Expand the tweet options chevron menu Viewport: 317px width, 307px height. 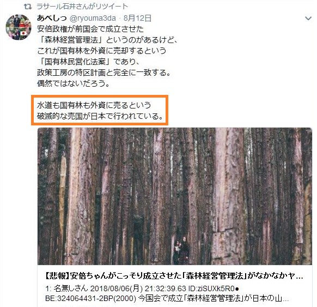(308, 19)
